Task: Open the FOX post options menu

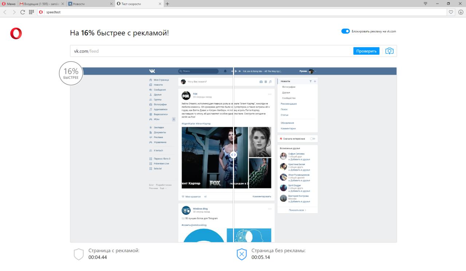Action: (x=270, y=94)
